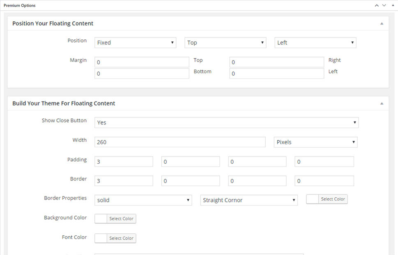Click the Margin Right input field
The width and height of the screenshot is (398, 255).
click(277, 62)
